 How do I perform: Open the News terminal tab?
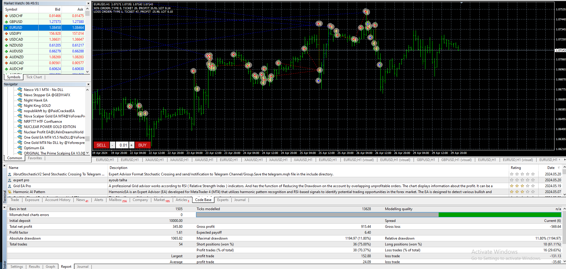click(82, 200)
